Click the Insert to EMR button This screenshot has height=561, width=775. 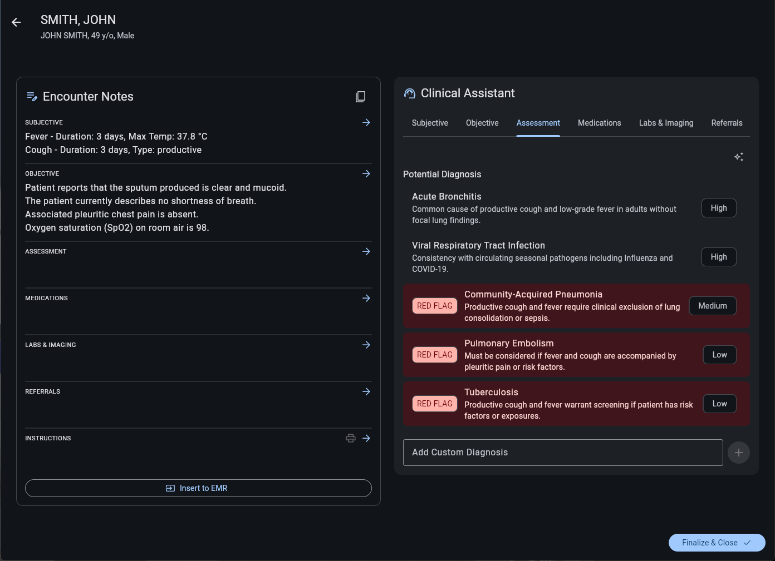198,488
